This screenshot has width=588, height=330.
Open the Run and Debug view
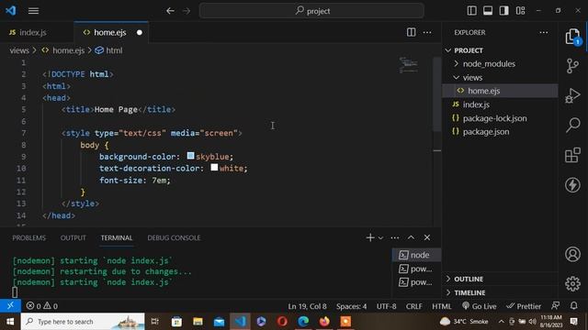pos(572,95)
